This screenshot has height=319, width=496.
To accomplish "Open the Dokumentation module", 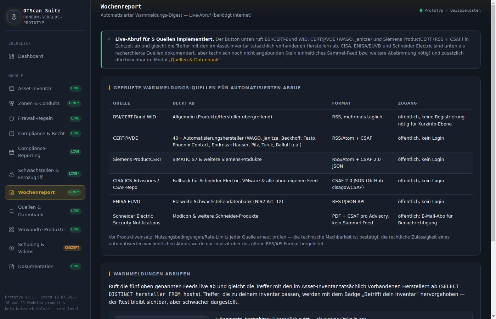I will click(x=45, y=267).
